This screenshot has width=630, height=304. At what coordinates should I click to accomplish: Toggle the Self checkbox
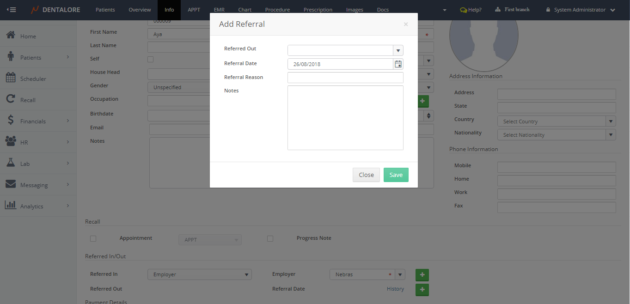tap(150, 59)
